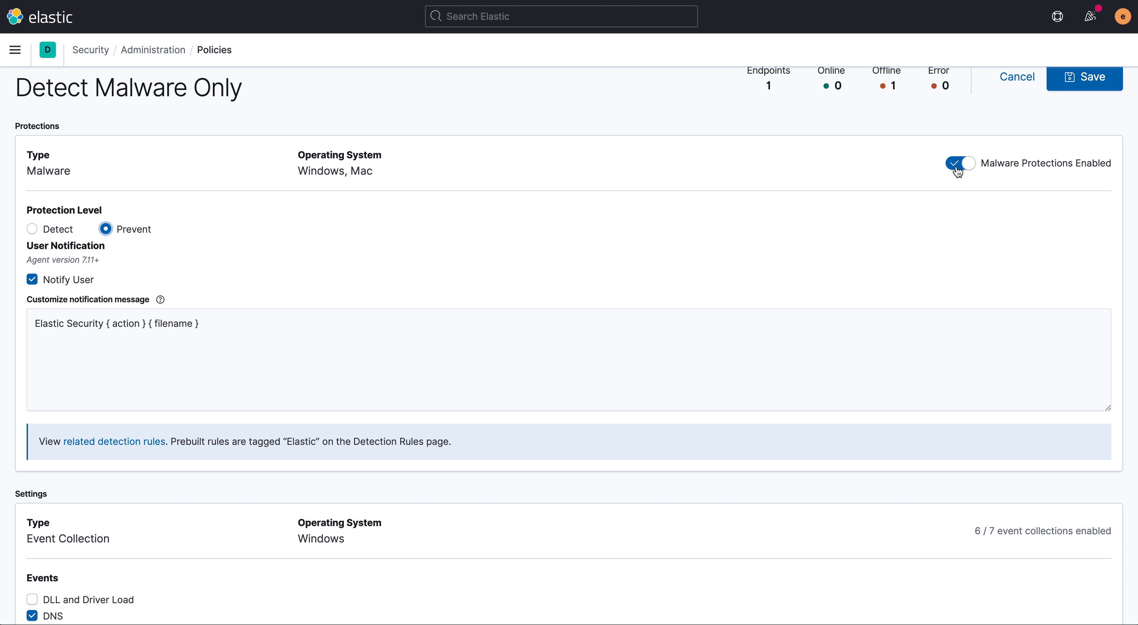Click the D space selector badge
Viewport: 1138px width, 625px height.
pos(48,50)
